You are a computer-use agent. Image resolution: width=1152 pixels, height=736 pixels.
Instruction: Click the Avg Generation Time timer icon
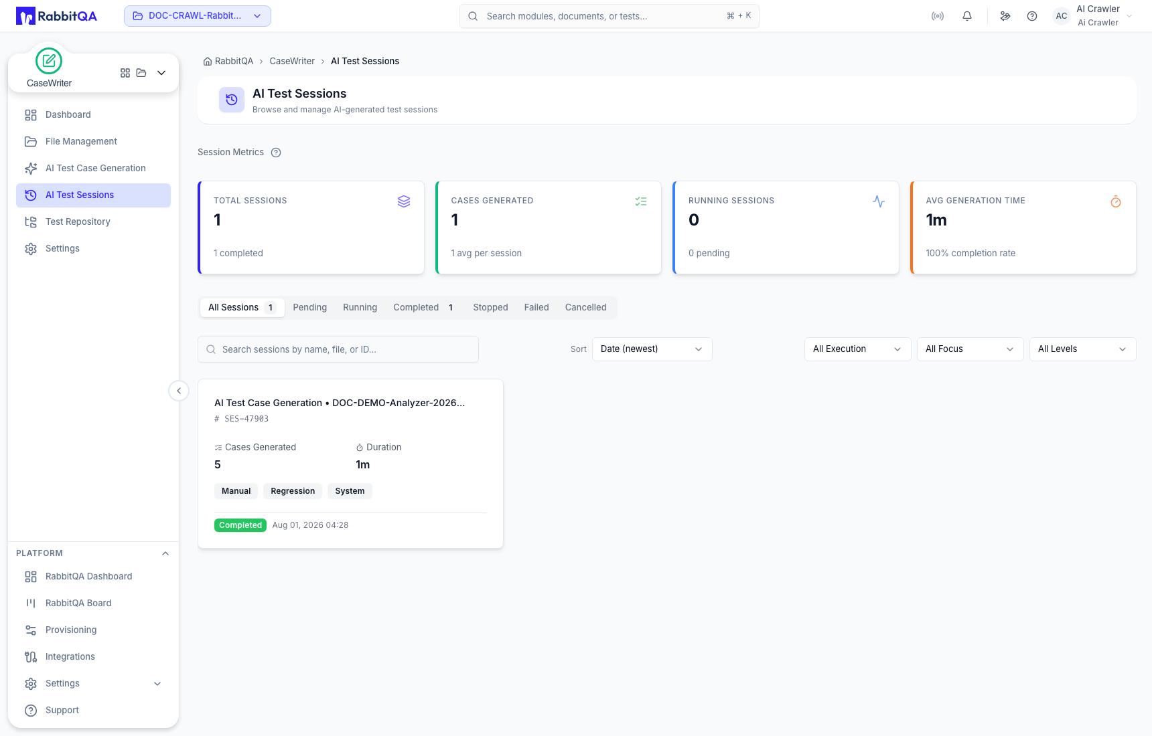click(1116, 201)
